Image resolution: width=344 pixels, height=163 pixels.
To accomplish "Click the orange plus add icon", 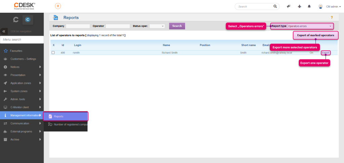I will pyautogui.click(x=58, y=6).
